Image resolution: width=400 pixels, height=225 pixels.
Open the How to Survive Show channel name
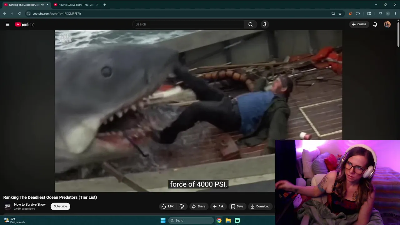(x=30, y=204)
